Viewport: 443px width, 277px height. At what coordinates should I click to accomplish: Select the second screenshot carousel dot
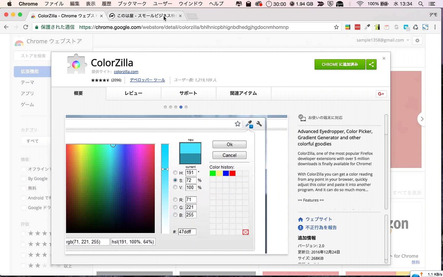tap(170, 107)
